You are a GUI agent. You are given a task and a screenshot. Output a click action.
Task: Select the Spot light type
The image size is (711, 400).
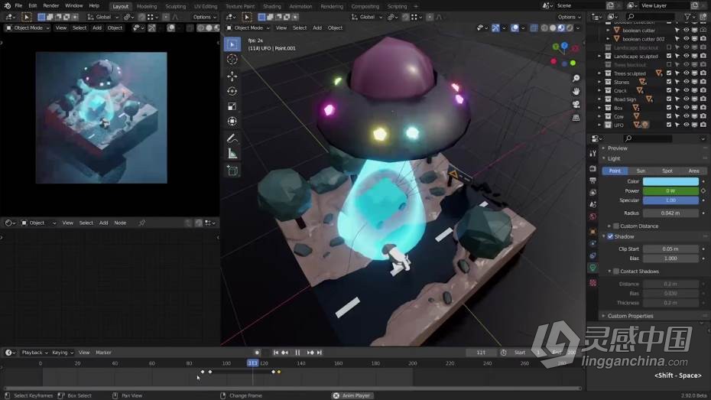tap(667, 171)
